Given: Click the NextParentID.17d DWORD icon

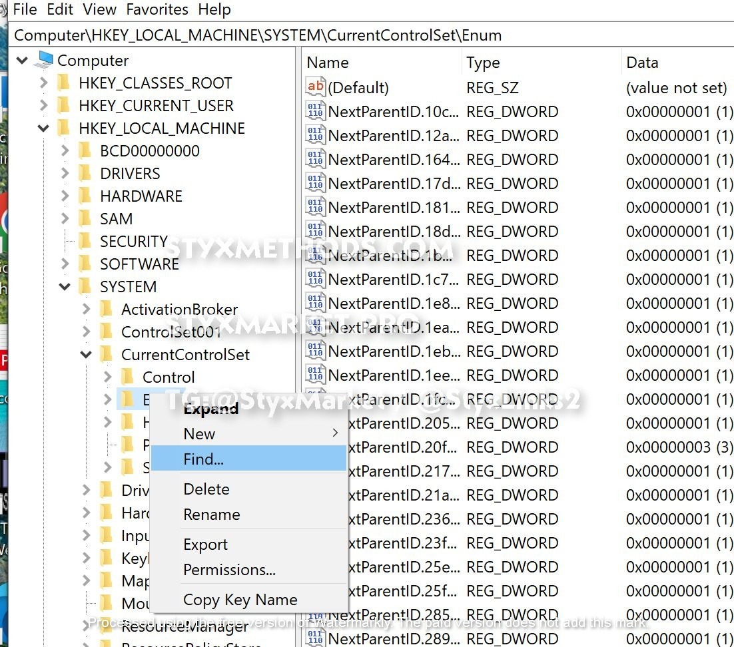Looking at the screenshot, I should pyautogui.click(x=315, y=182).
